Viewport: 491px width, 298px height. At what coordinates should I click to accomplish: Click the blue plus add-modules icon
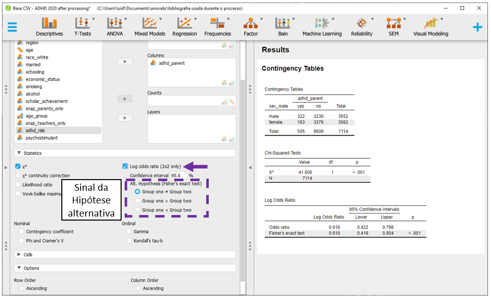[477, 27]
